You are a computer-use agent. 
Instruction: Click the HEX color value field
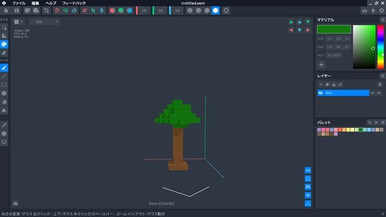[x=334, y=55]
